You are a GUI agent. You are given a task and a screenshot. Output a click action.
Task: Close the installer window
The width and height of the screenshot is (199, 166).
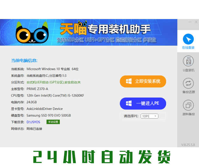click(x=196, y=22)
